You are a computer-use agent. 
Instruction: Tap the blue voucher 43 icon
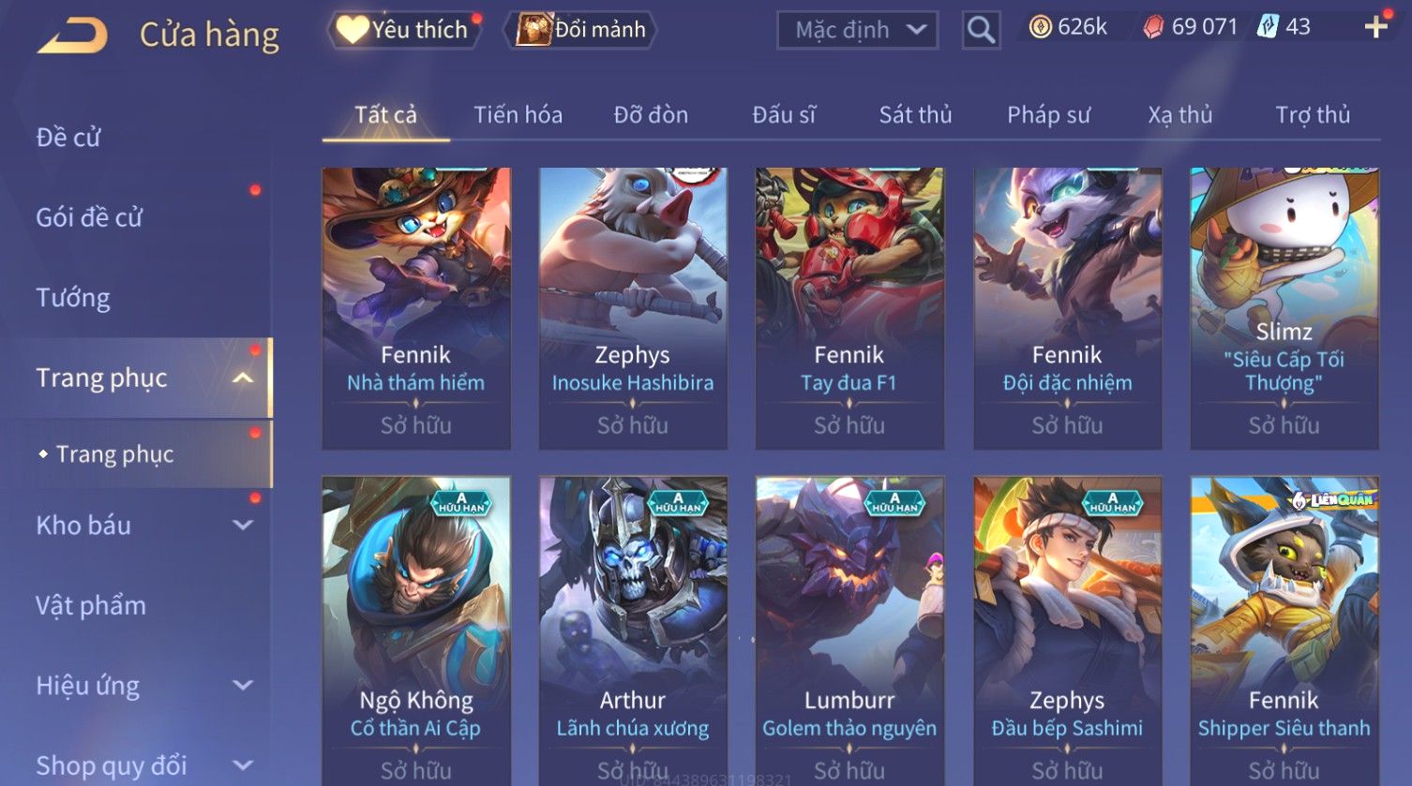(x=1268, y=26)
